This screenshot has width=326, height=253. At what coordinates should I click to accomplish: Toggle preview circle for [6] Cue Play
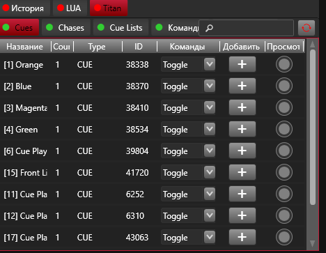(x=284, y=151)
